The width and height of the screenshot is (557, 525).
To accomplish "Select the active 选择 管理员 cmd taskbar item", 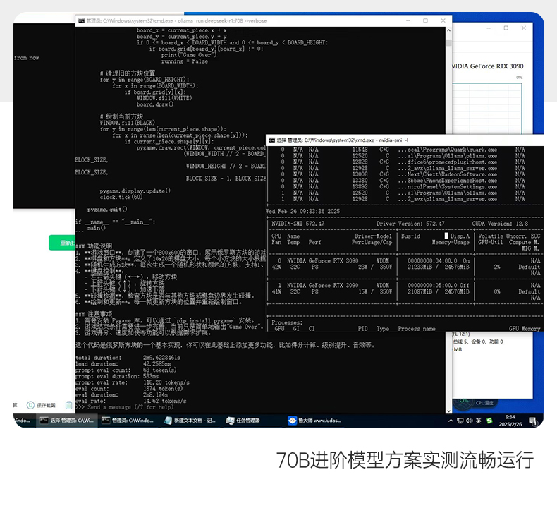I will click(x=66, y=420).
